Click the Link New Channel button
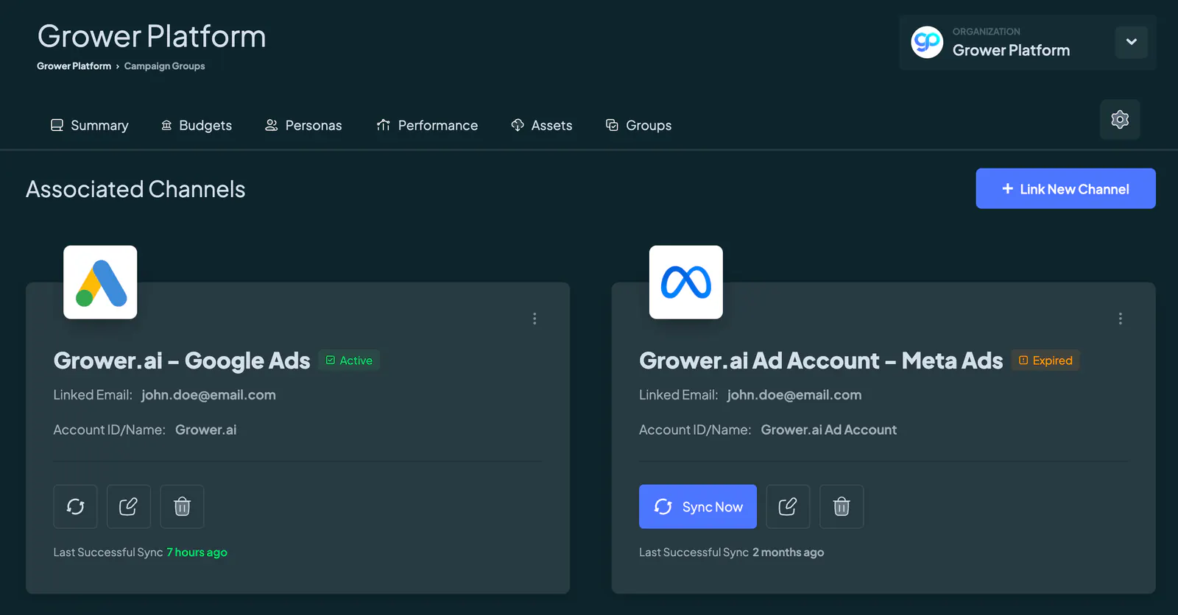The image size is (1178, 615). (1066, 188)
